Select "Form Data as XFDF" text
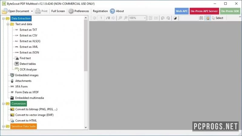The width and height of the screenshot is (242, 136). 27,92
